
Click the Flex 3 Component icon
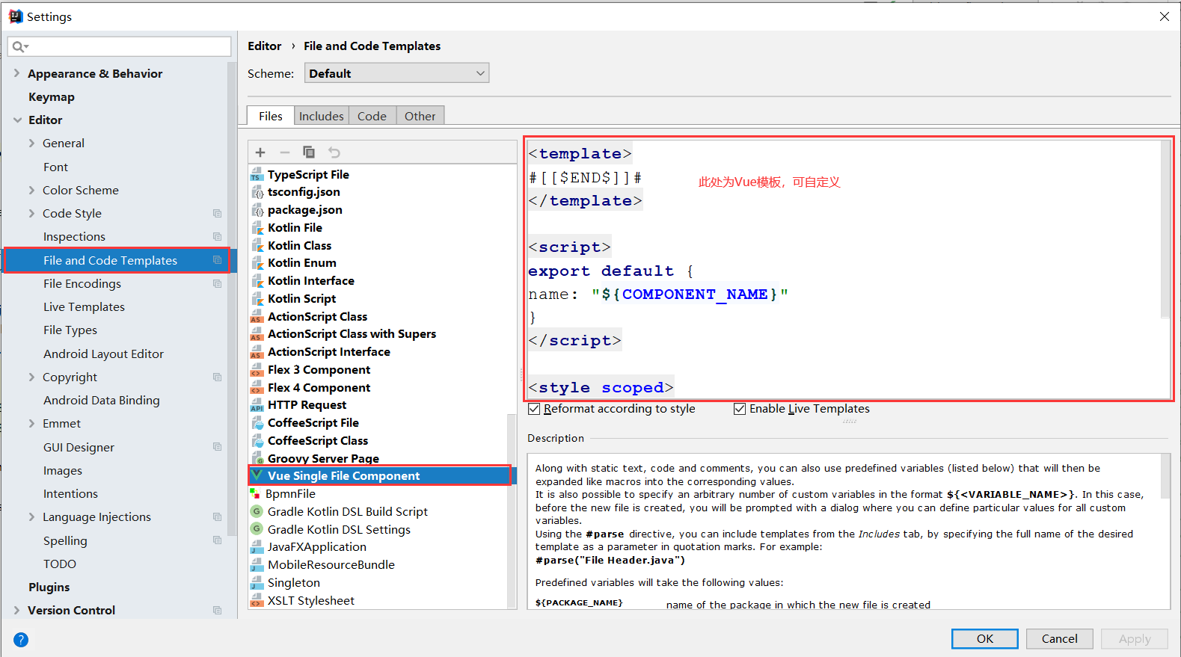coord(257,370)
